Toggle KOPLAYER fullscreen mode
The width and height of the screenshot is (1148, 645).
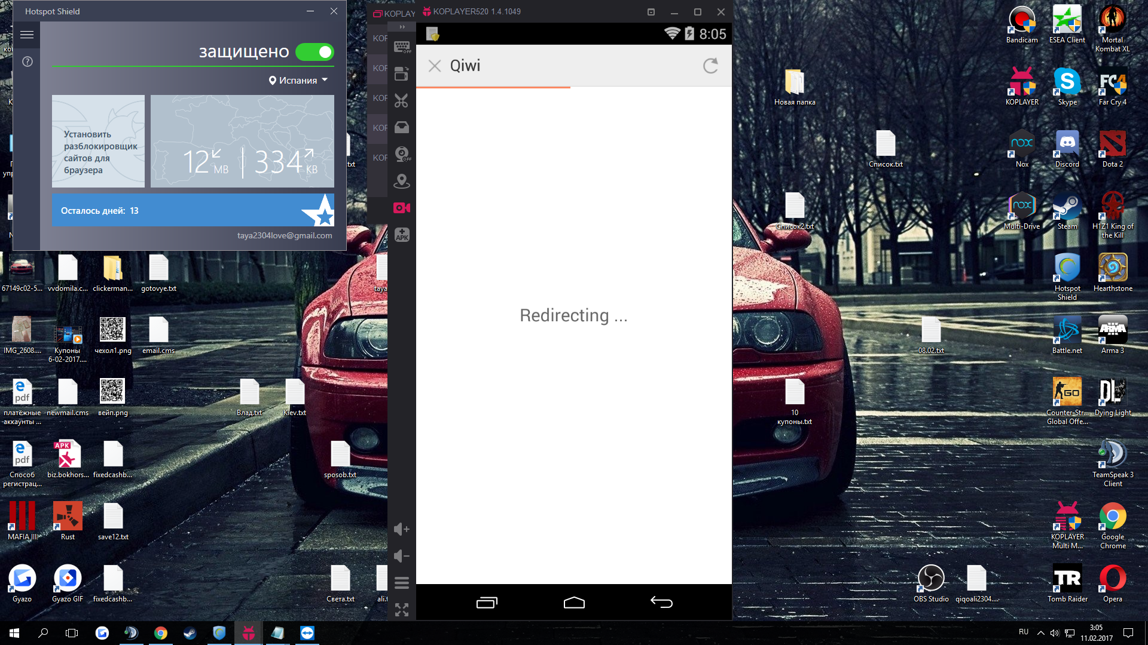click(402, 609)
